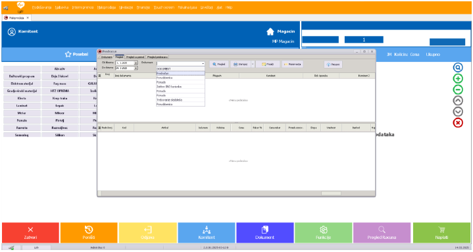Open the Help menu
The width and height of the screenshot is (473, 252).
click(229, 7)
